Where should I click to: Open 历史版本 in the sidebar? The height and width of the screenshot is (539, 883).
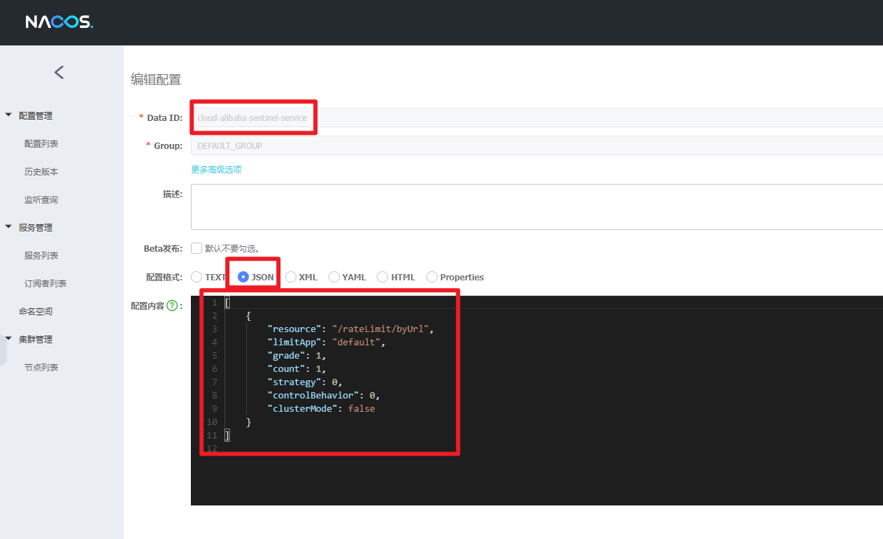[x=41, y=171]
